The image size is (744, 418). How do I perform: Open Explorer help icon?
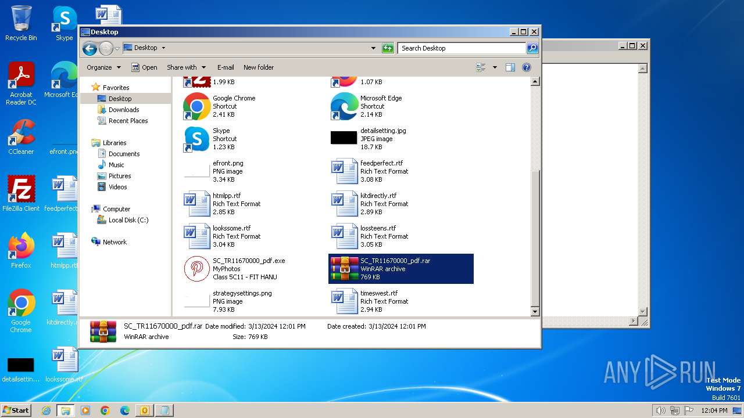pyautogui.click(x=527, y=67)
